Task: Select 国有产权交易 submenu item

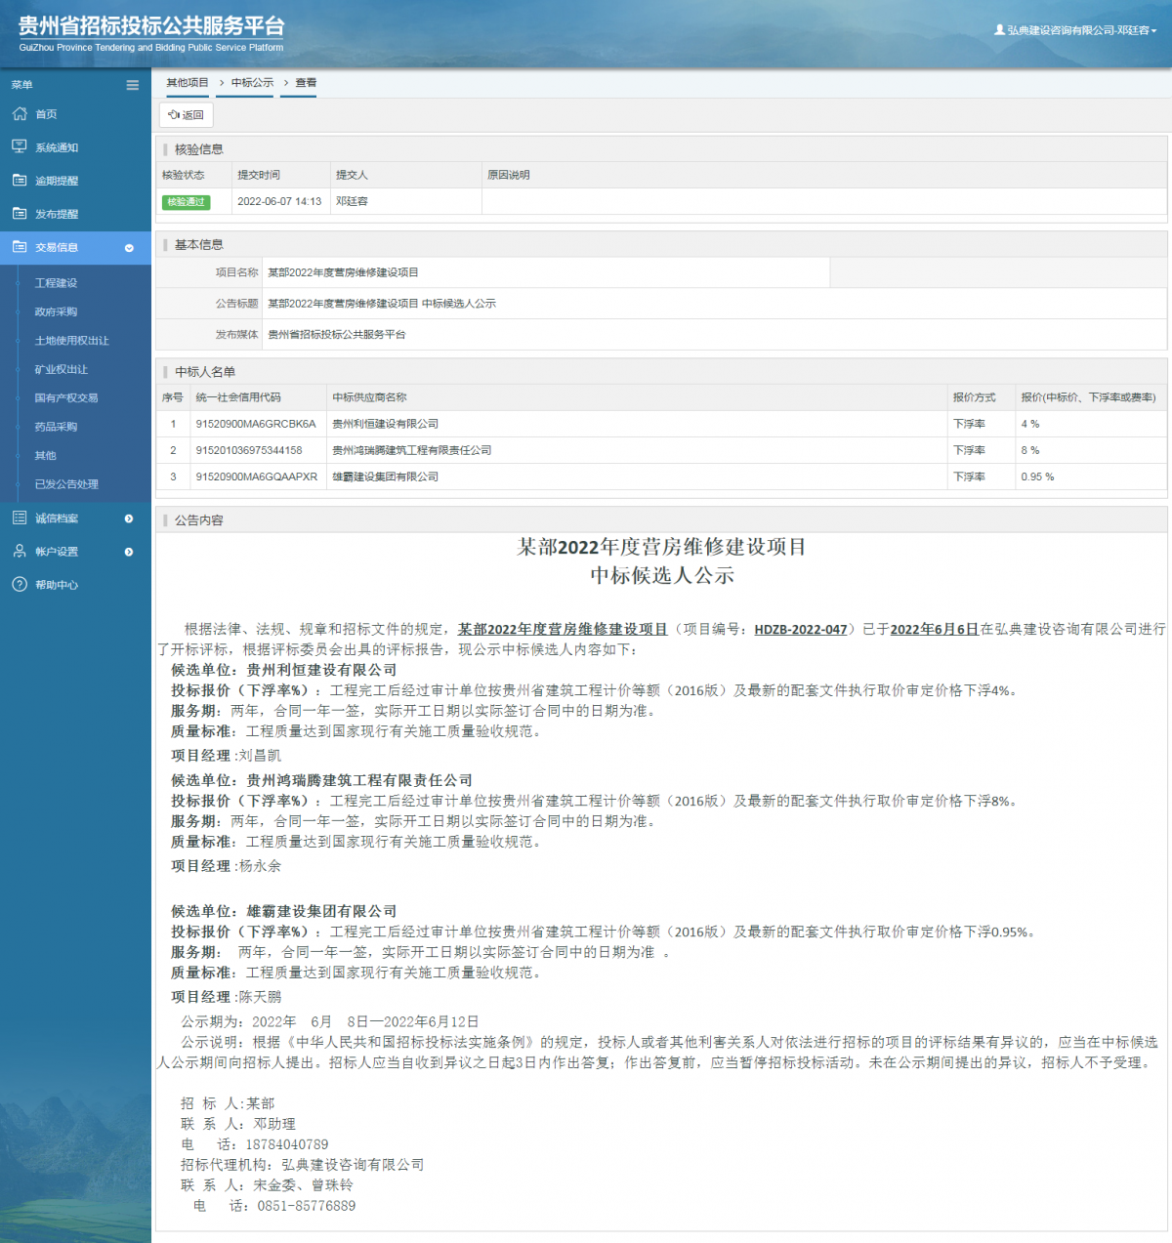Action: (66, 397)
